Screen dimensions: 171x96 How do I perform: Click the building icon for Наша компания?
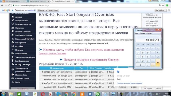(13, 53)
